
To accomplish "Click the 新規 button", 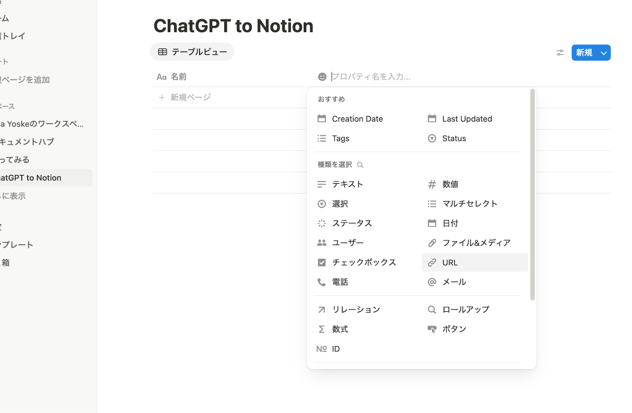I will (583, 53).
